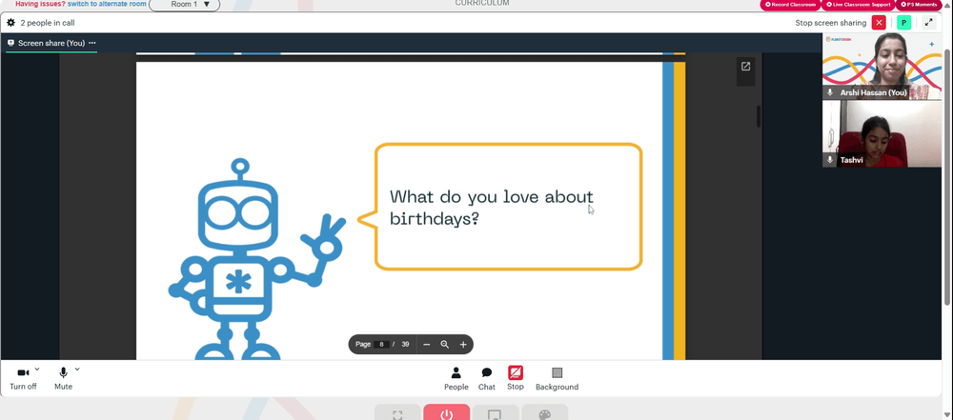Open document in new window icon
Image resolution: width=953 pixels, height=420 pixels.
pyautogui.click(x=746, y=67)
